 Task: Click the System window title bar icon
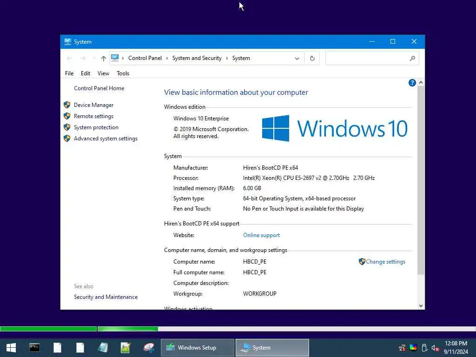[x=68, y=41]
